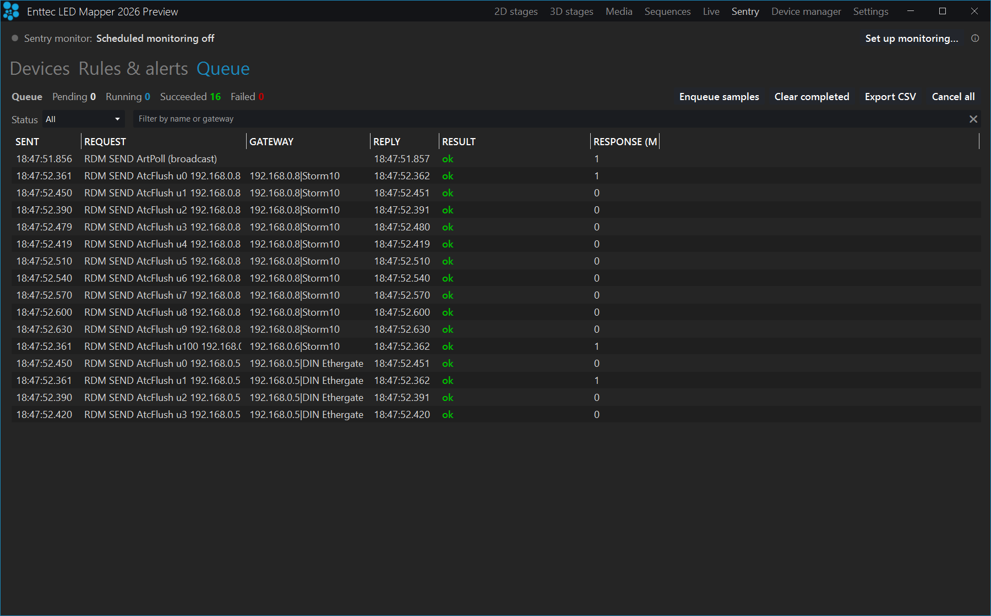The height and width of the screenshot is (616, 991).
Task: Minimize the LED Mapper window
Action: pyautogui.click(x=911, y=11)
